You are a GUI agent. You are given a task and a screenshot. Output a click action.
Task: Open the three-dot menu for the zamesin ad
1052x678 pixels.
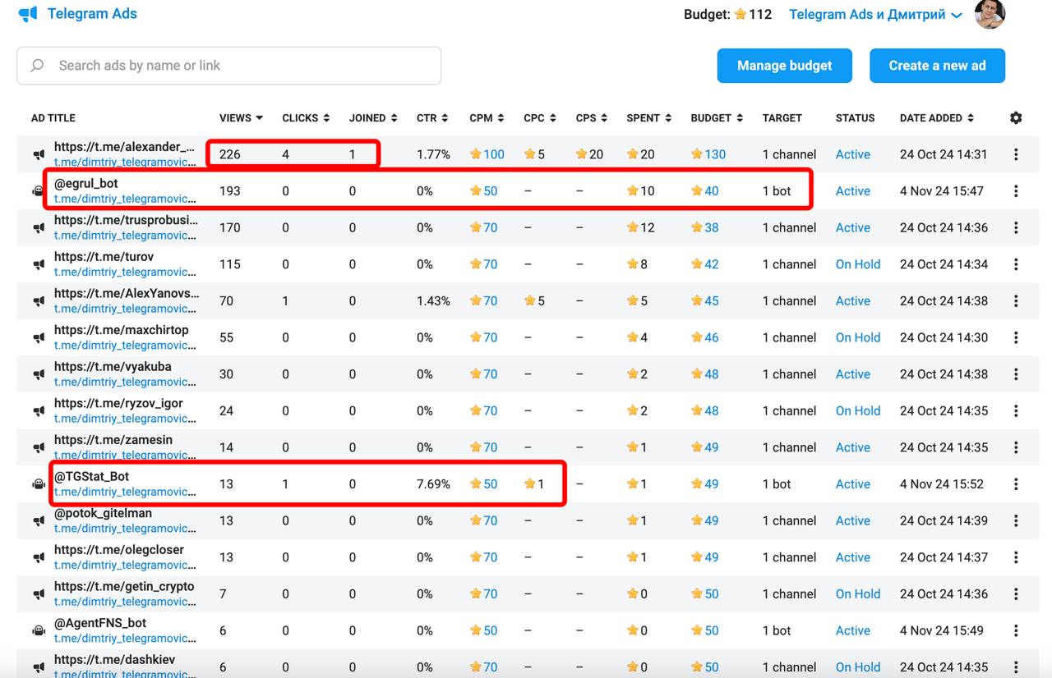coord(1016,447)
